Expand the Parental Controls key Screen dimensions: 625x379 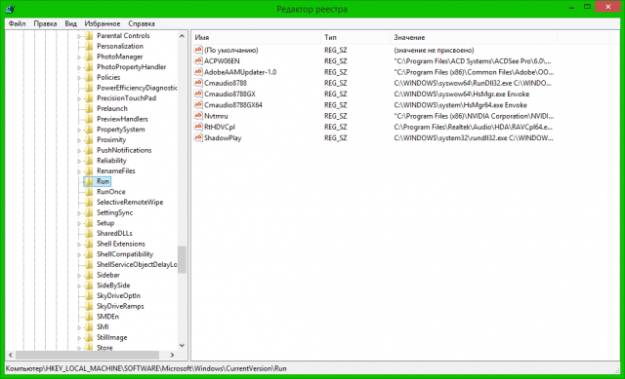(79, 36)
